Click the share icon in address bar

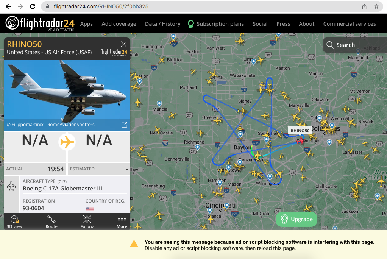point(364,6)
